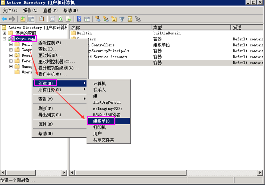Image resolution: width=265 pixels, height=185 pixels.
Task: Click the horizontal scrollbar's right arrow
Action: coord(260,172)
